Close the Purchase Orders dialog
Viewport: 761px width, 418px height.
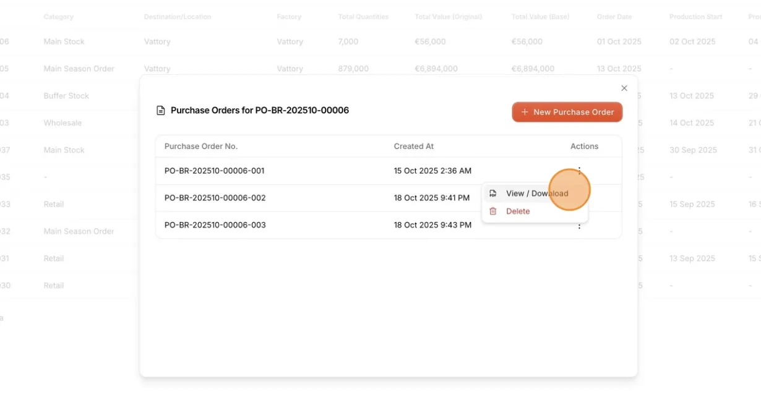624,88
